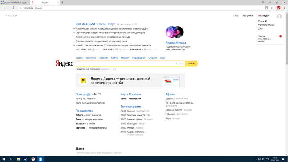Image resolution: width=288 pixels, height=162 pixels.
Task: Click Вечерние новости TV listing
Action: point(136,115)
